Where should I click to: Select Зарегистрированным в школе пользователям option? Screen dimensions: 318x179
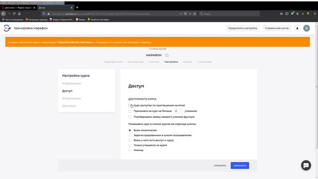[130, 135]
